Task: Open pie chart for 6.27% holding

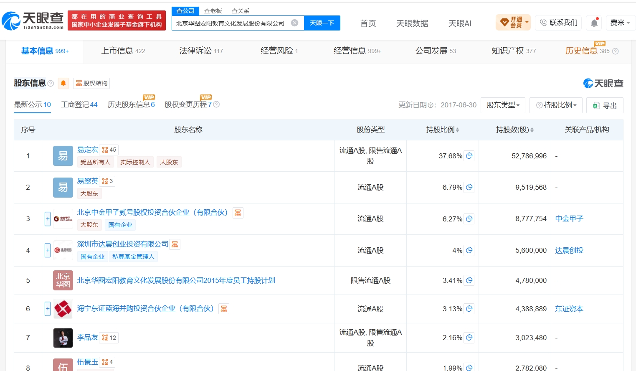Action: tap(469, 219)
